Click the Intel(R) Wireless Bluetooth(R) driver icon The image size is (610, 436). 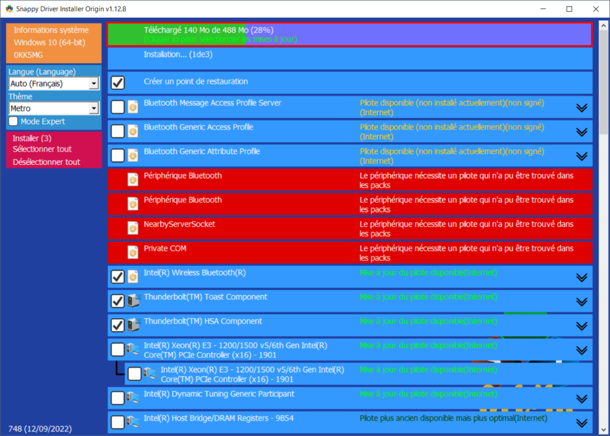133,277
